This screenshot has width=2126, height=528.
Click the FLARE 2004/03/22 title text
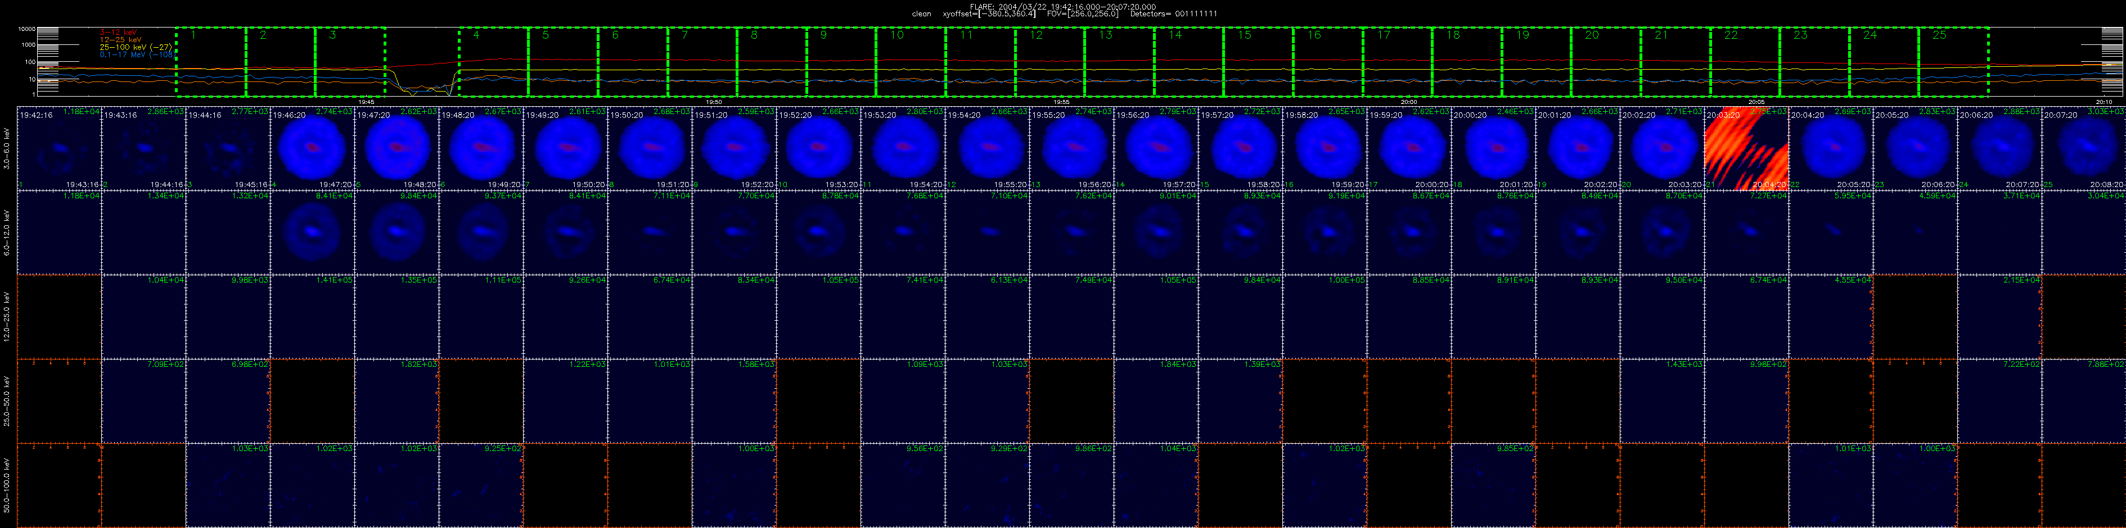click(x=1063, y=7)
